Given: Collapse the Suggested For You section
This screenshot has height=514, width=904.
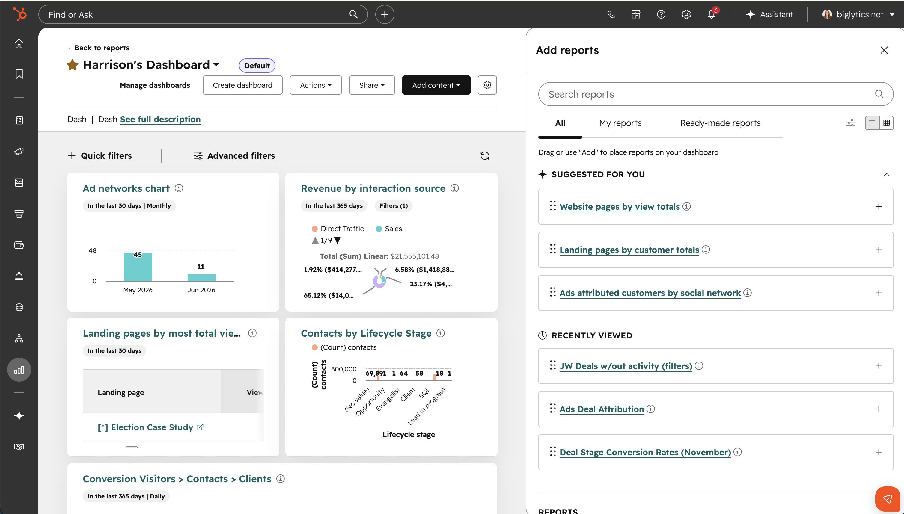Looking at the screenshot, I should [x=887, y=174].
